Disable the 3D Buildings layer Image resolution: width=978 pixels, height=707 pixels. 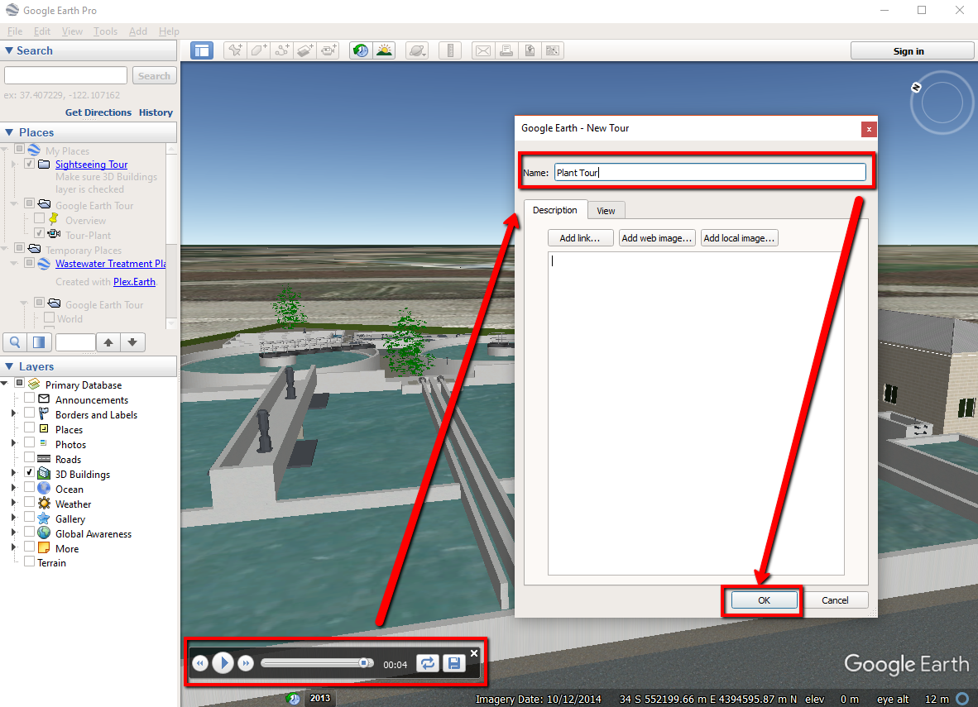(29, 472)
